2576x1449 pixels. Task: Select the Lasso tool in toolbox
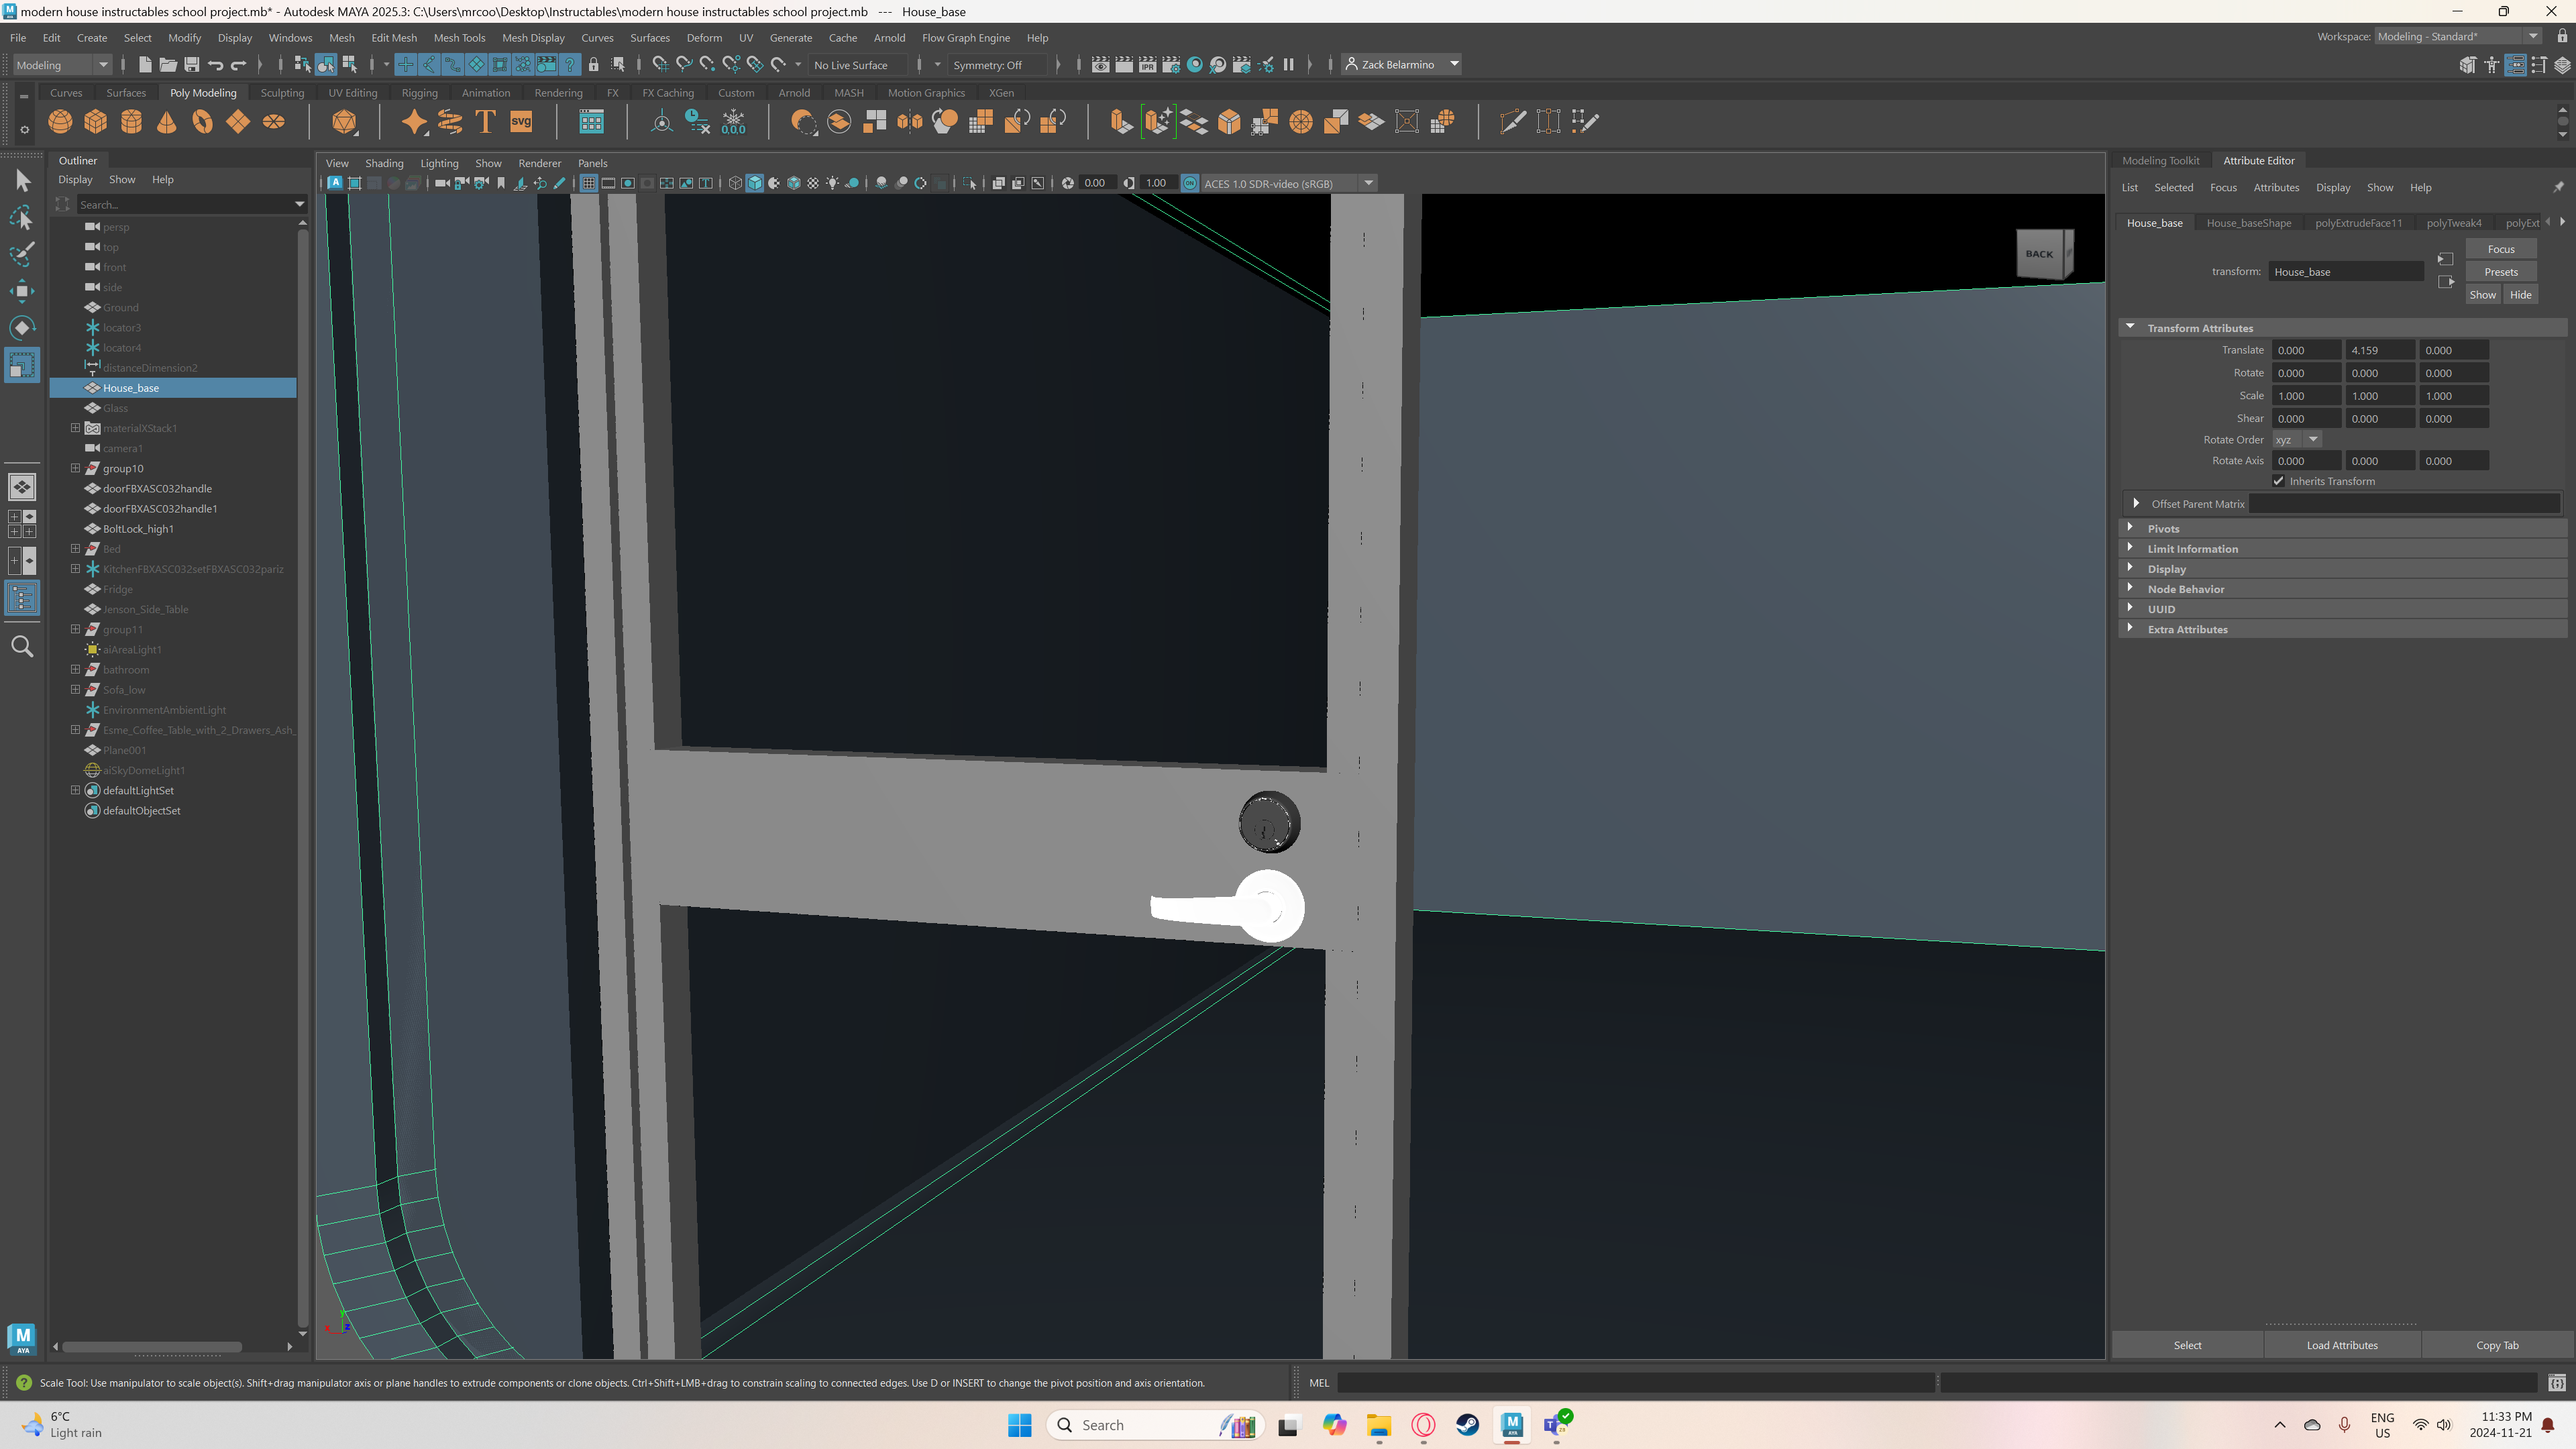click(x=22, y=217)
